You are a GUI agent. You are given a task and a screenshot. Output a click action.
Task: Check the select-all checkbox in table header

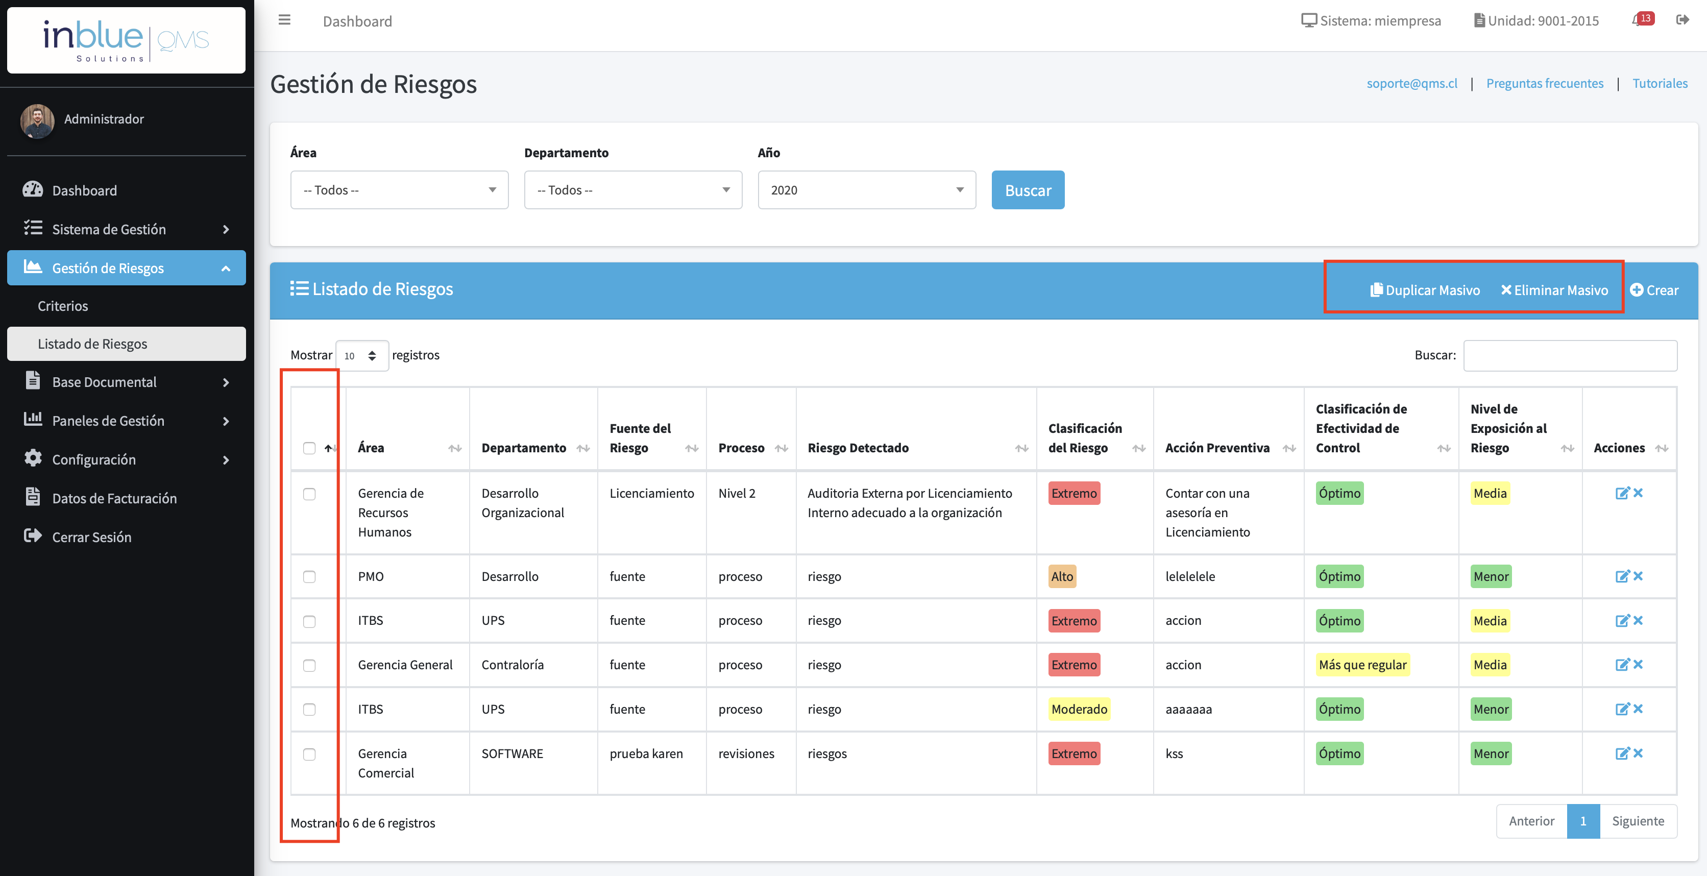[309, 448]
